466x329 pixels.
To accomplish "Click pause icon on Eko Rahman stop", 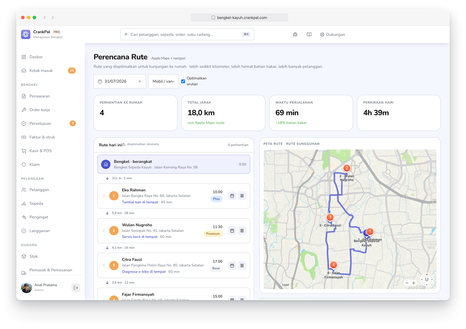I will coord(242,196).
